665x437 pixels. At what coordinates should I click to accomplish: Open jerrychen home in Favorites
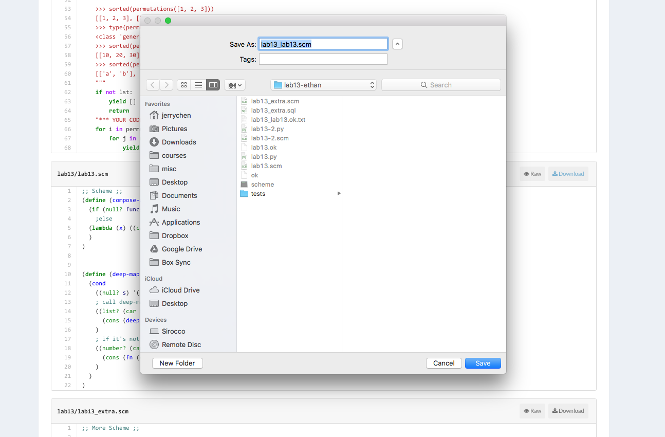click(x=176, y=115)
